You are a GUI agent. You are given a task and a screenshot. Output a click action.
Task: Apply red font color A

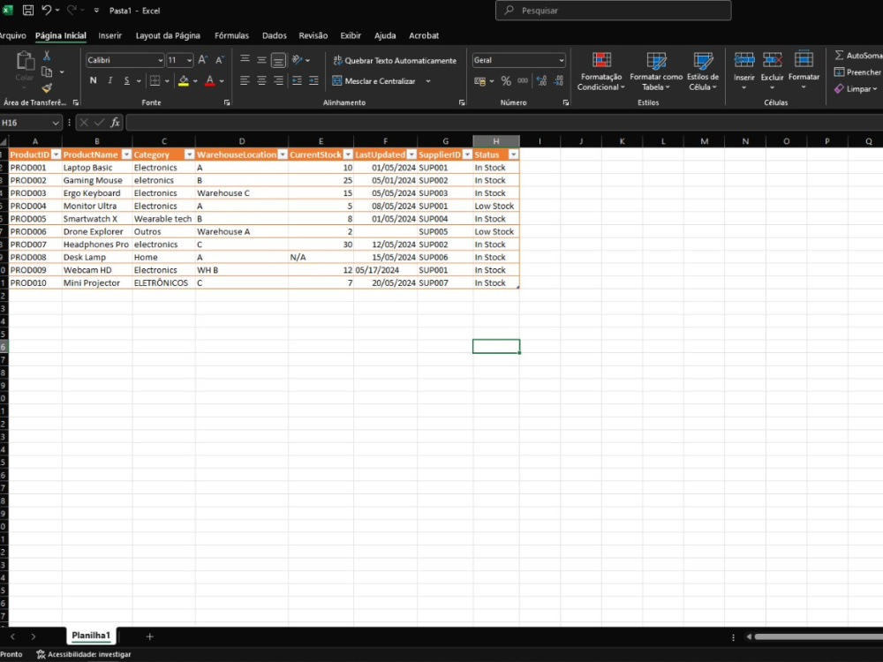click(210, 80)
